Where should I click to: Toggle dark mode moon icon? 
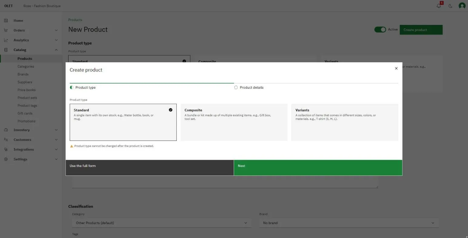click(450, 6)
